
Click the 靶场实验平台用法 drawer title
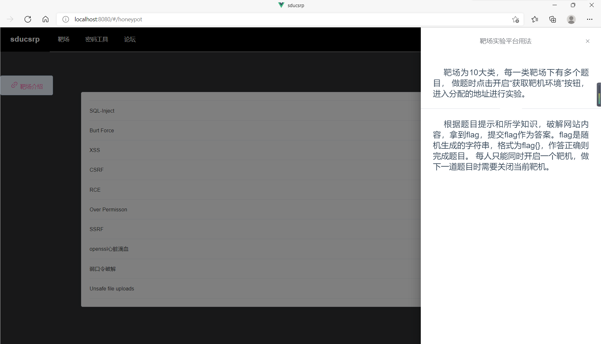click(505, 41)
